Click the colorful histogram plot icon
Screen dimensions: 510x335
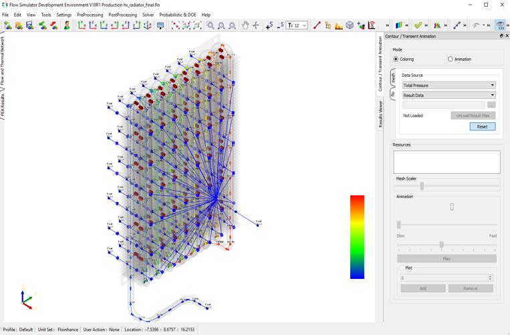click(437, 25)
